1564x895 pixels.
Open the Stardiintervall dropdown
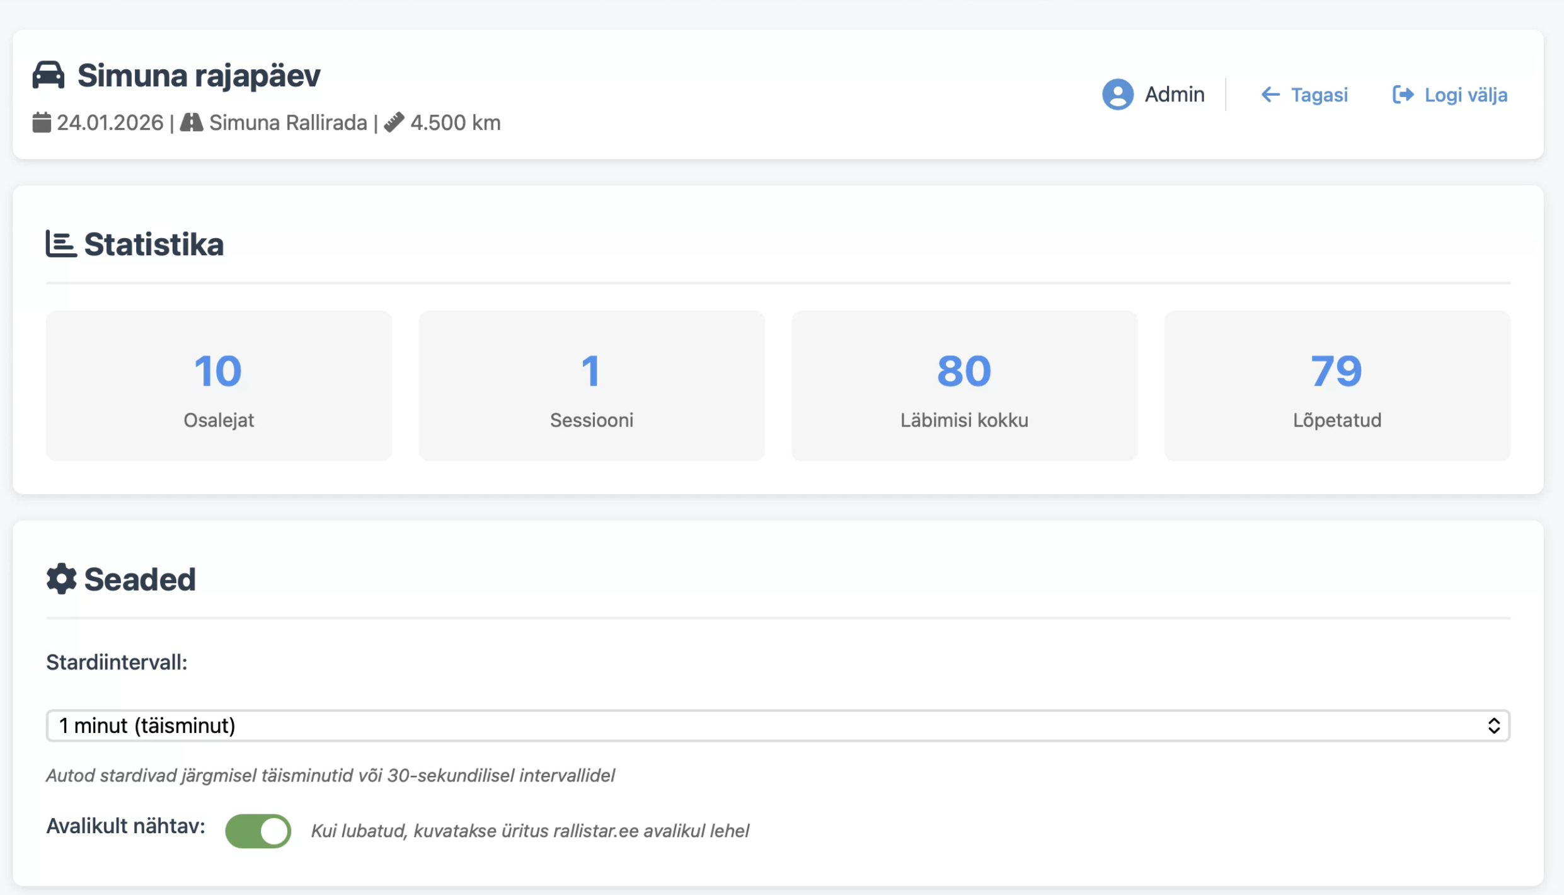point(756,725)
